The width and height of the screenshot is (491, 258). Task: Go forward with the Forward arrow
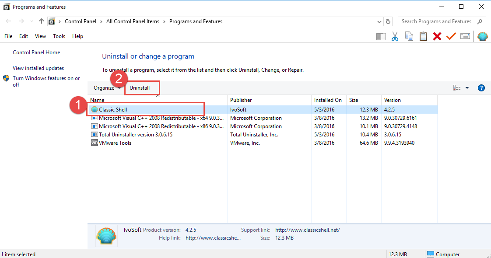coord(21,21)
